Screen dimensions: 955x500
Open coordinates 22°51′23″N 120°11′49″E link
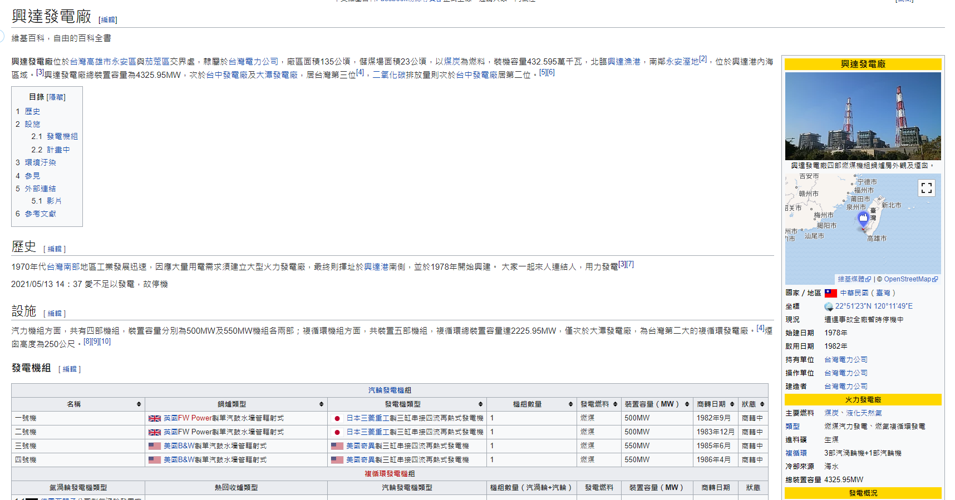click(x=874, y=306)
